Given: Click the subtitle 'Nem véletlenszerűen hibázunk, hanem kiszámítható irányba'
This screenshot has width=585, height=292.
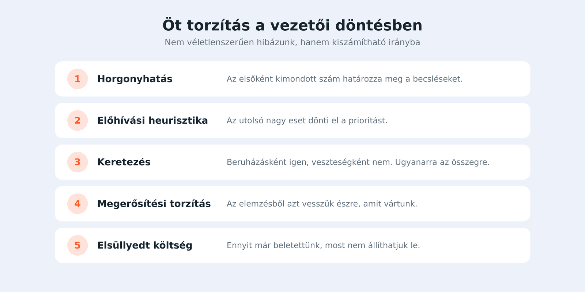Looking at the screenshot, I should click(292, 42).
